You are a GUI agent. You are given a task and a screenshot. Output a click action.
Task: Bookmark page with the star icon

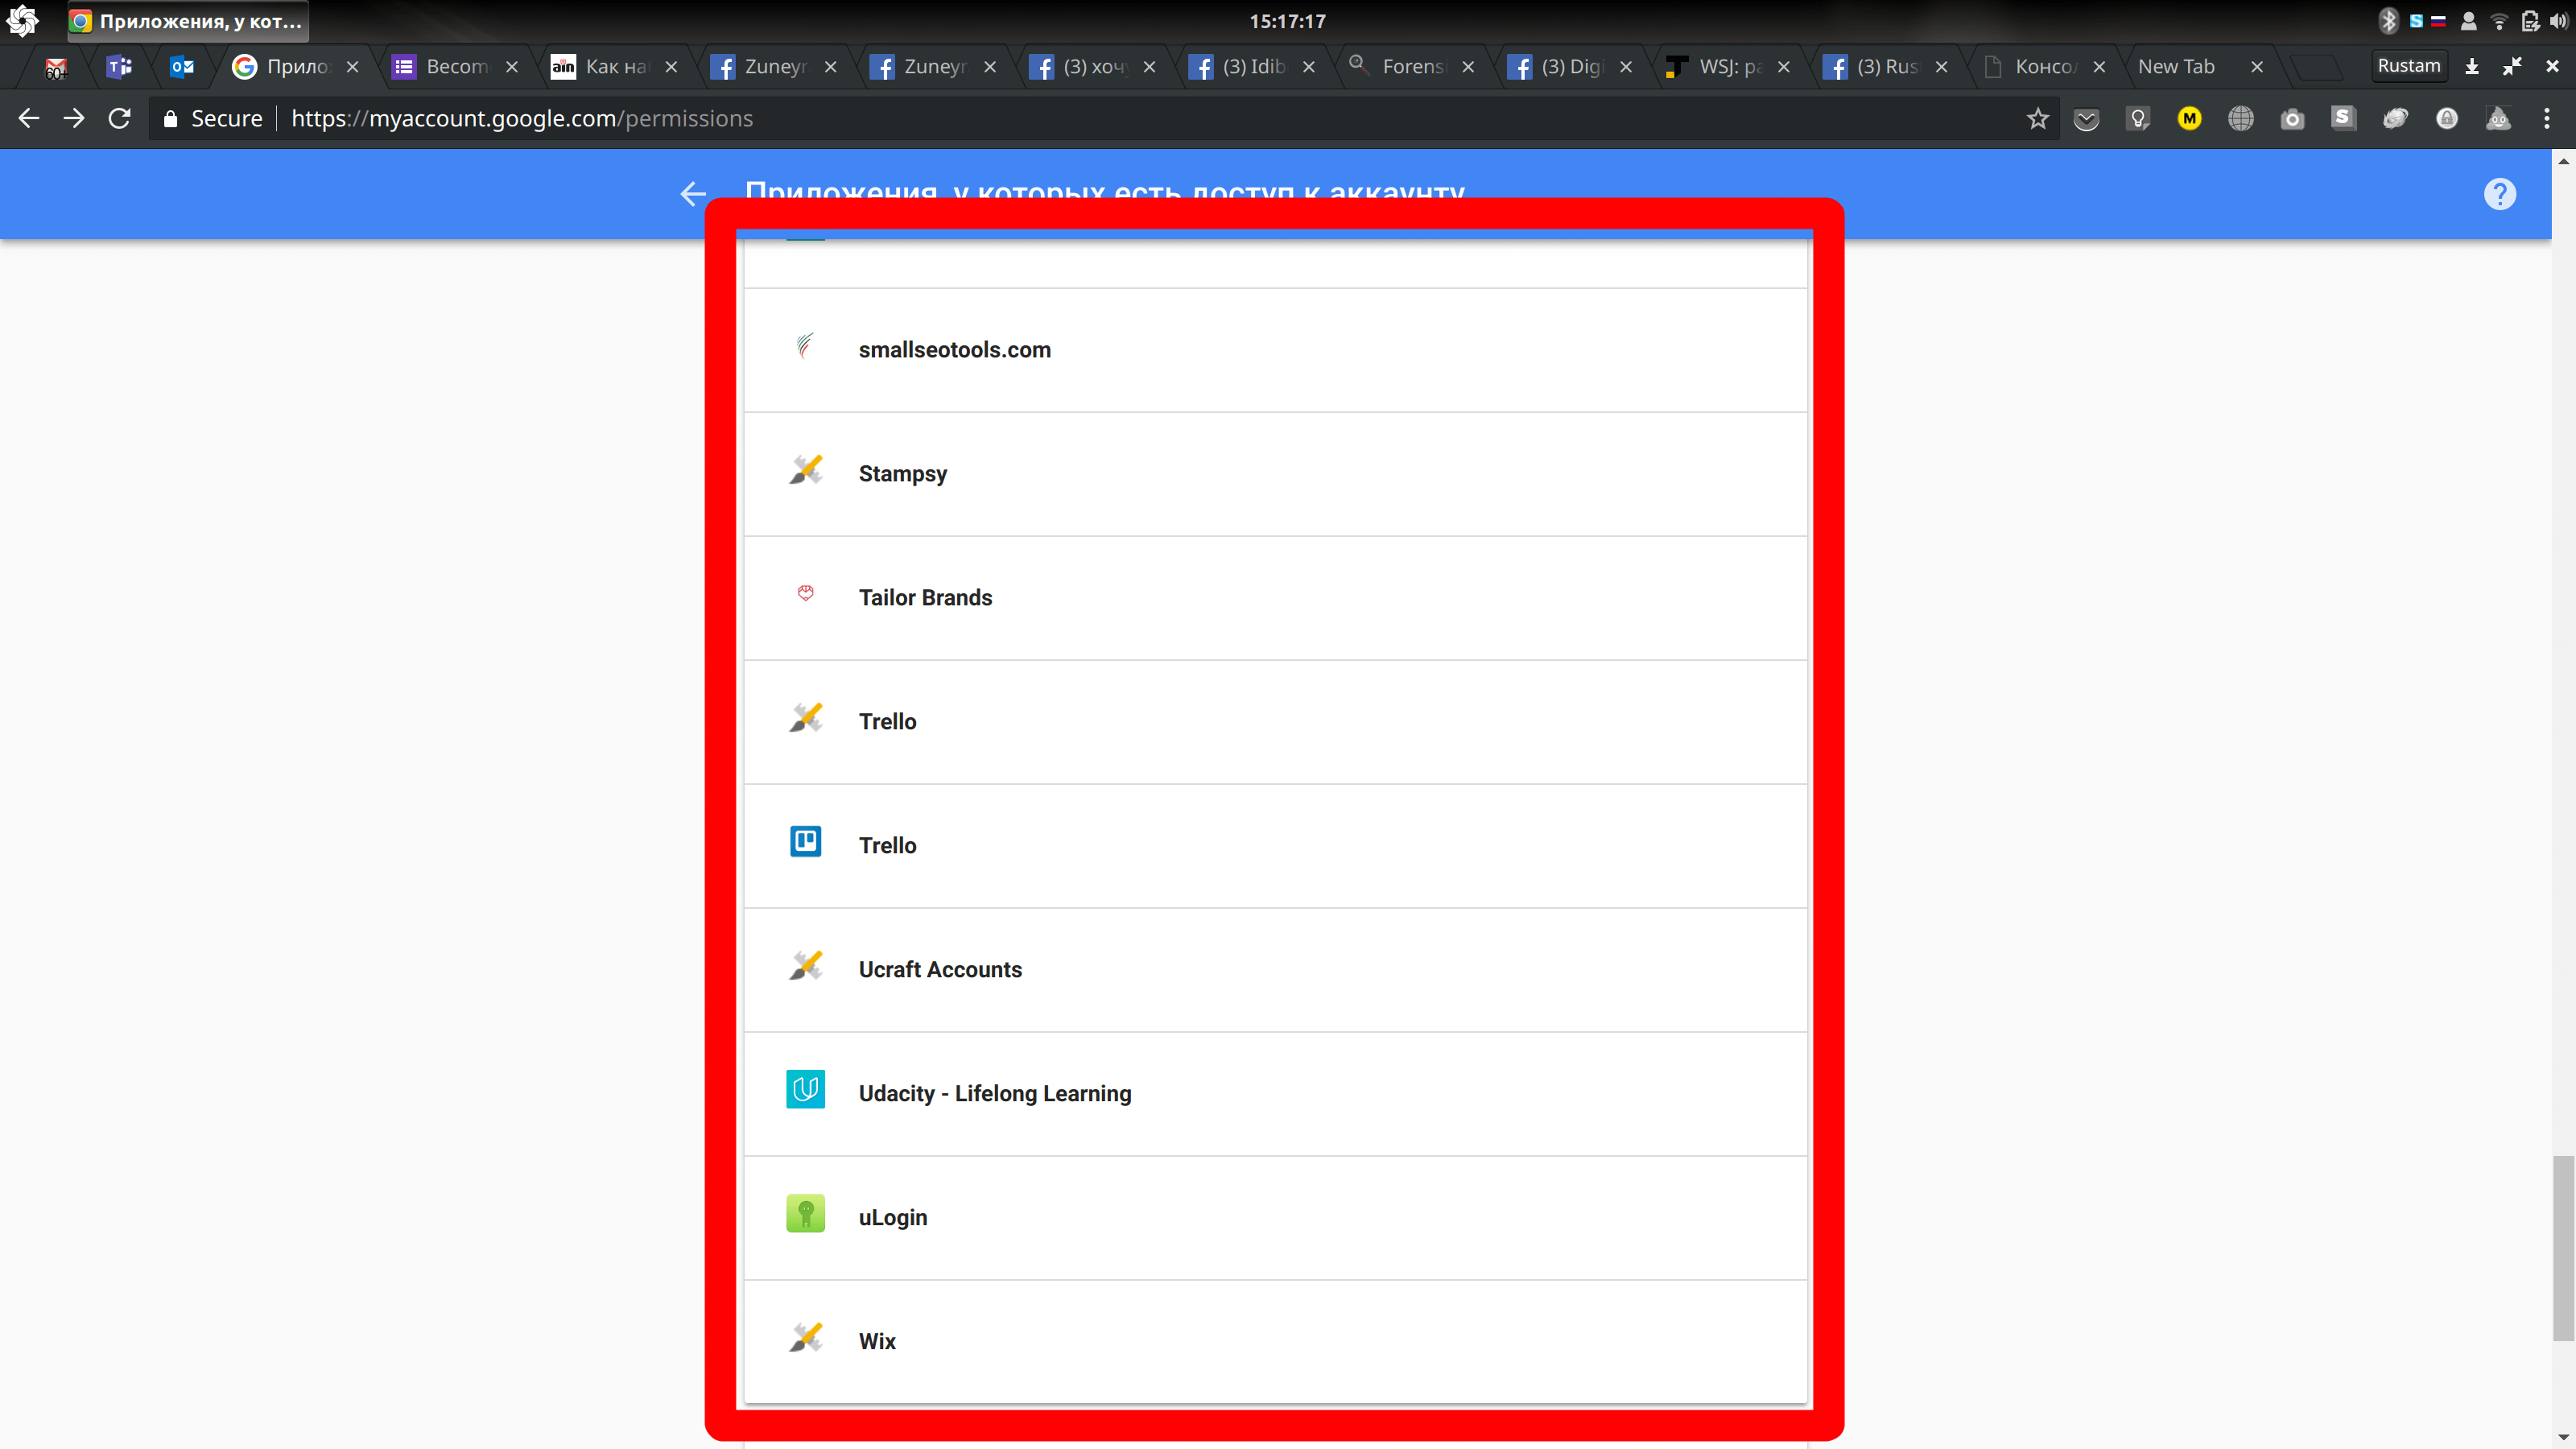click(2037, 119)
